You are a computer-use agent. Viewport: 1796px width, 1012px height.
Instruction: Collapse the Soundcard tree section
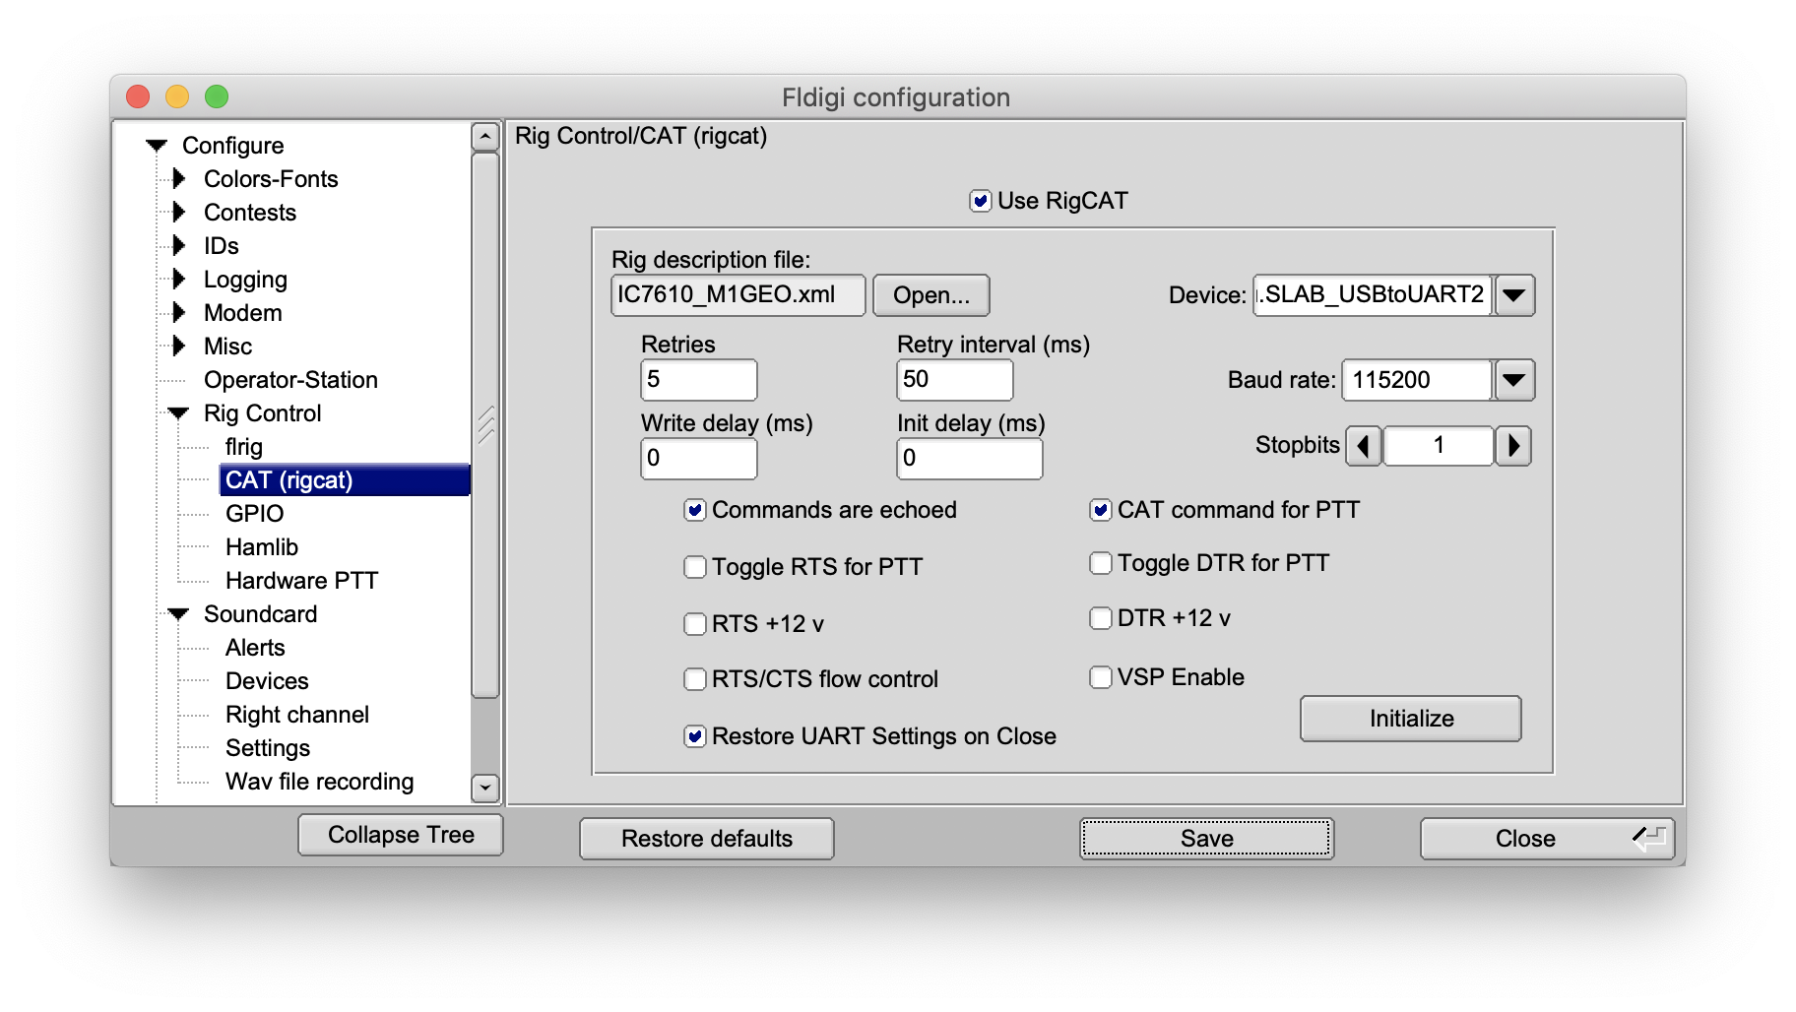178,614
